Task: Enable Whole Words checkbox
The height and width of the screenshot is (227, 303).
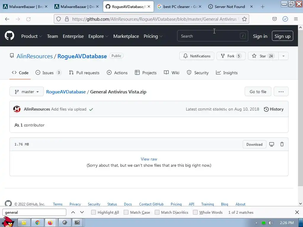Action: coord(195,212)
